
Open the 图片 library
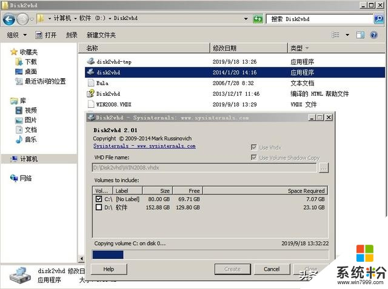tap(30, 120)
